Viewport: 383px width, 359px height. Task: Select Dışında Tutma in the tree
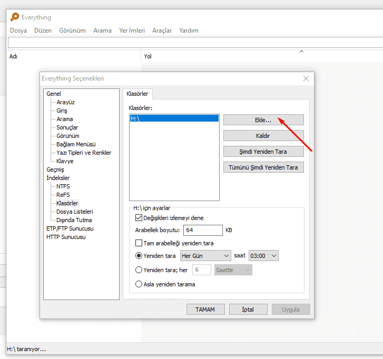point(74,220)
